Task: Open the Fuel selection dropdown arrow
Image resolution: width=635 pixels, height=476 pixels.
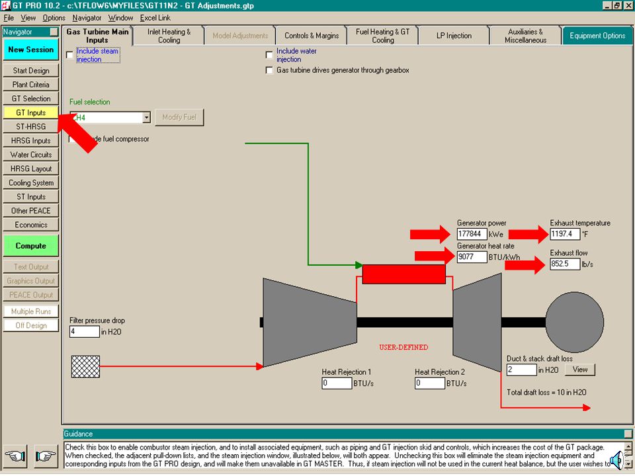Action: (x=147, y=118)
